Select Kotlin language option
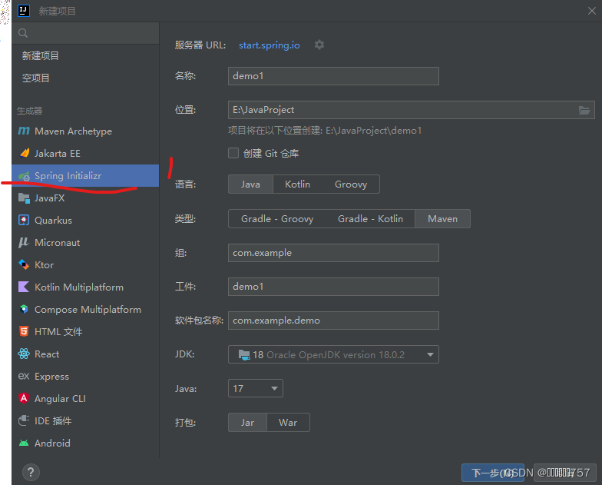 (x=298, y=184)
